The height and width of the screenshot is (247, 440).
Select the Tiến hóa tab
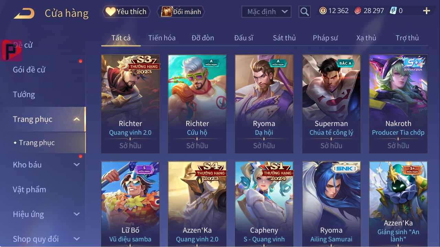(x=162, y=38)
